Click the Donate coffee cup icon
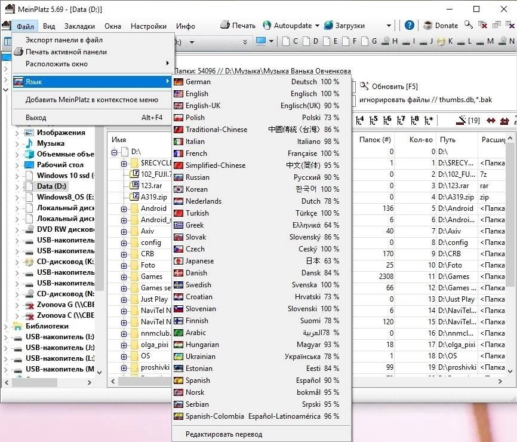 click(x=428, y=26)
